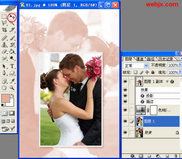
Task: Create new fill or adjustment layer
Action: coord(158,156)
